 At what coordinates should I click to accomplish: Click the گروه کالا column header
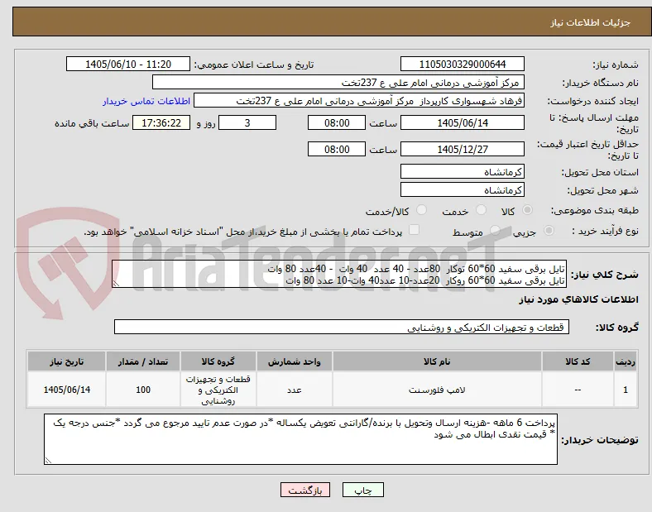click(218, 361)
